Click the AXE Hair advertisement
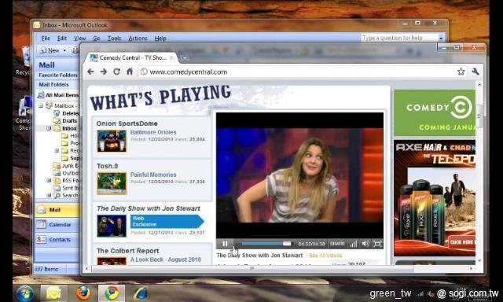 tap(435, 197)
